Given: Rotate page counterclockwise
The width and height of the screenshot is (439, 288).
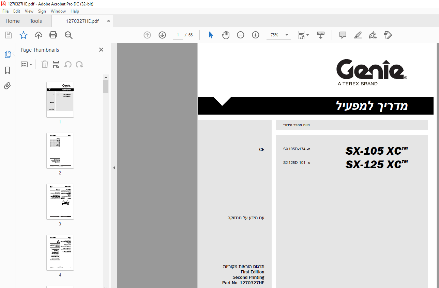Looking at the screenshot, I should tap(68, 64).
